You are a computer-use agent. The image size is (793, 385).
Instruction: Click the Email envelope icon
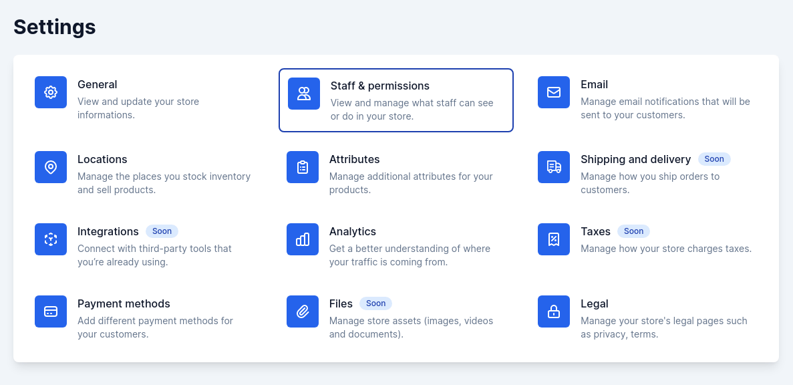[x=554, y=92]
